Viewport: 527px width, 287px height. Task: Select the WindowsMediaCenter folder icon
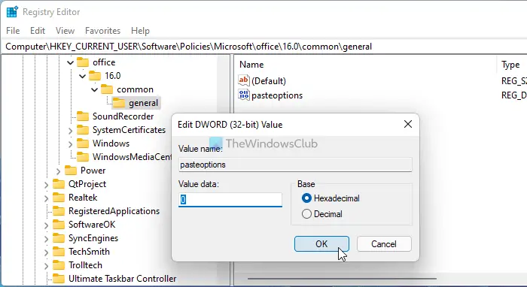83,157
